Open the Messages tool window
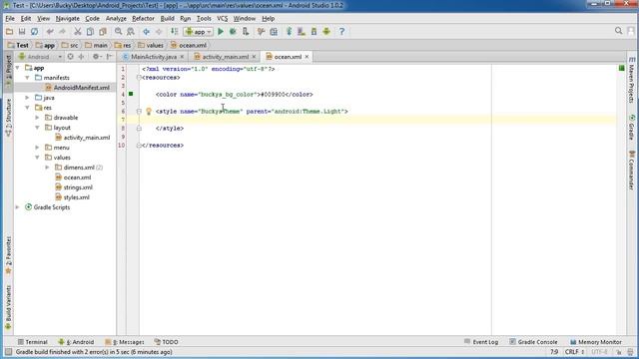This screenshot has height=359, width=639. (x=125, y=342)
